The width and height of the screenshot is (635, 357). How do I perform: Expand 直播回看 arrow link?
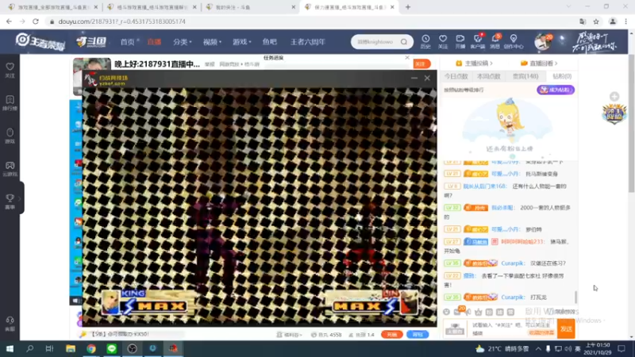point(539,63)
